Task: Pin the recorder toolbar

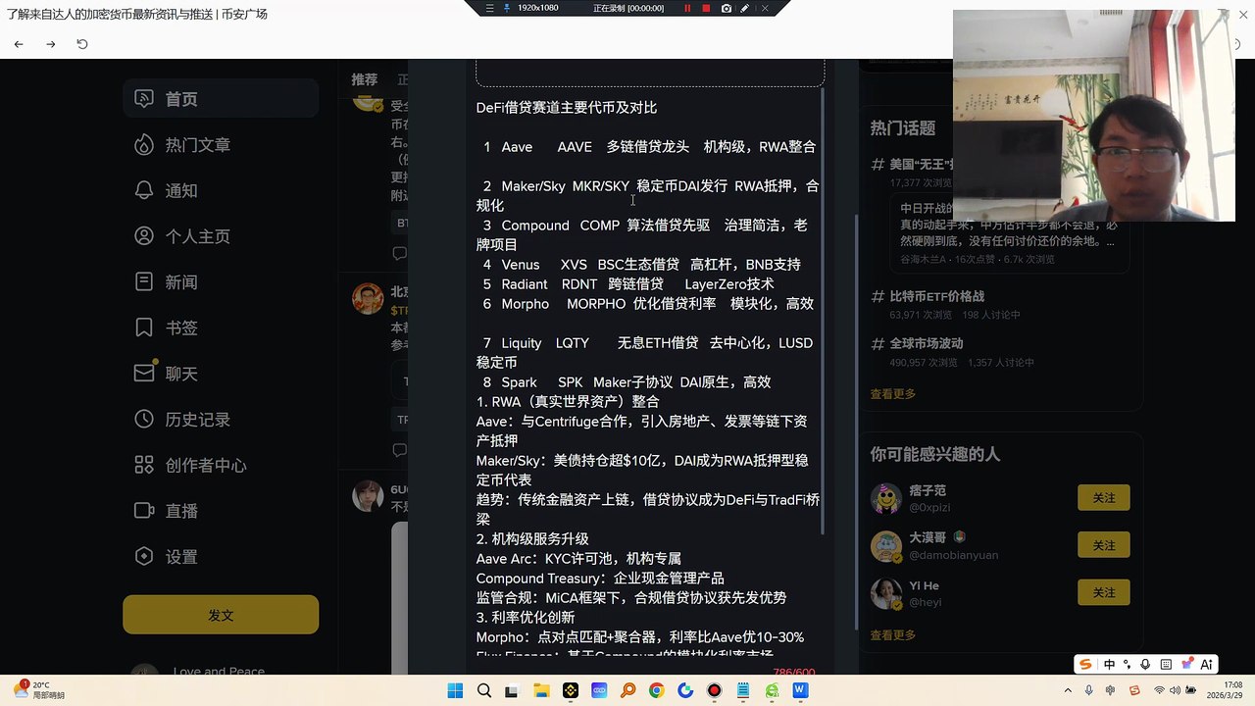Action: tap(507, 8)
